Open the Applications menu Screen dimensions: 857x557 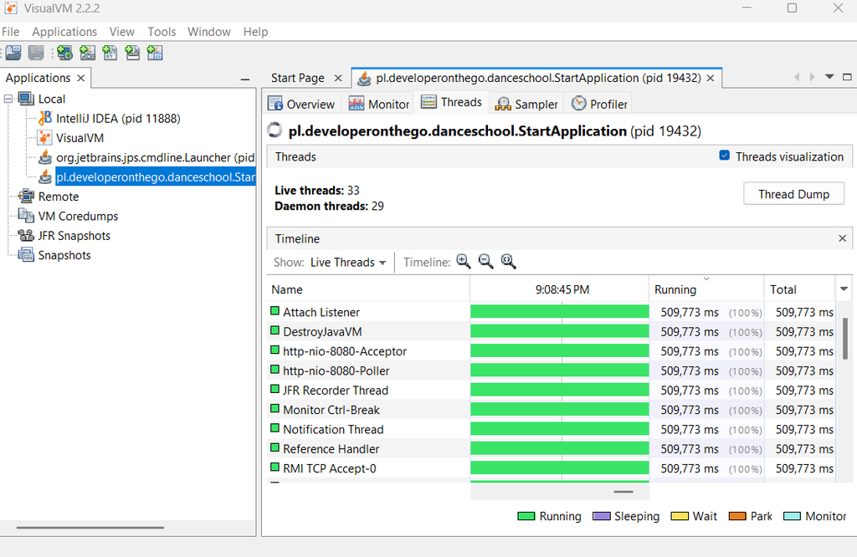pyautogui.click(x=64, y=32)
